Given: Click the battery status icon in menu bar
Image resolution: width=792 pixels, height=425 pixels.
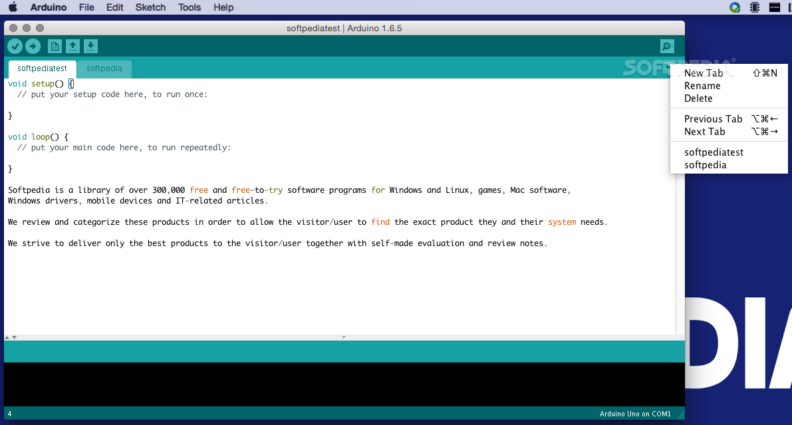Looking at the screenshot, I should tap(755, 7).
